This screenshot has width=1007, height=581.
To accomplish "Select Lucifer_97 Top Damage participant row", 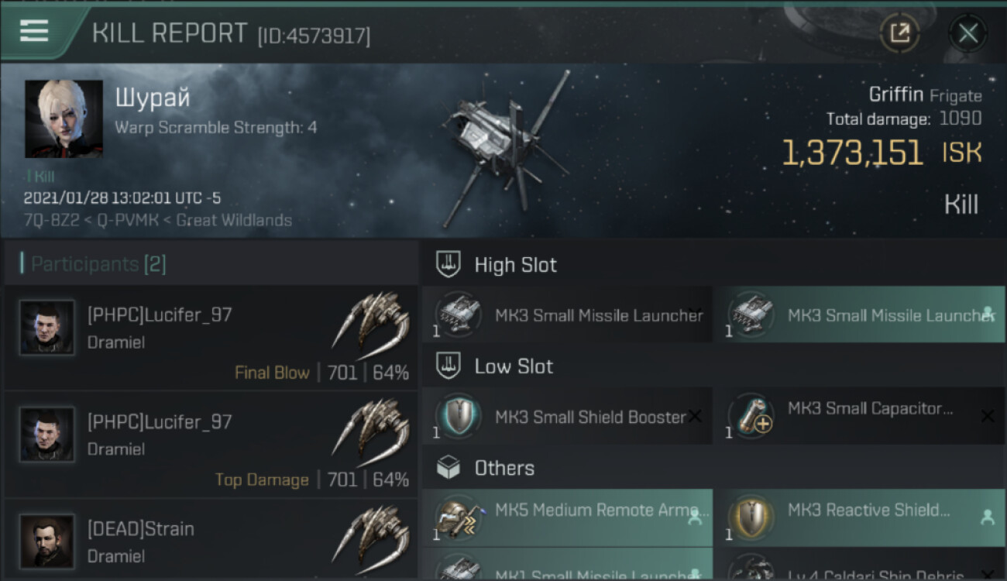I will 209,445.
